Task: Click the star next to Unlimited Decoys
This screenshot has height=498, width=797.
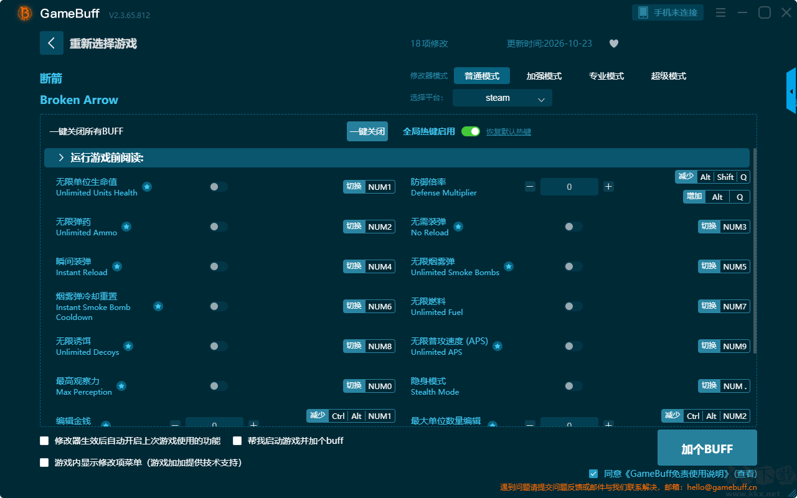Action: click(128, 346)
